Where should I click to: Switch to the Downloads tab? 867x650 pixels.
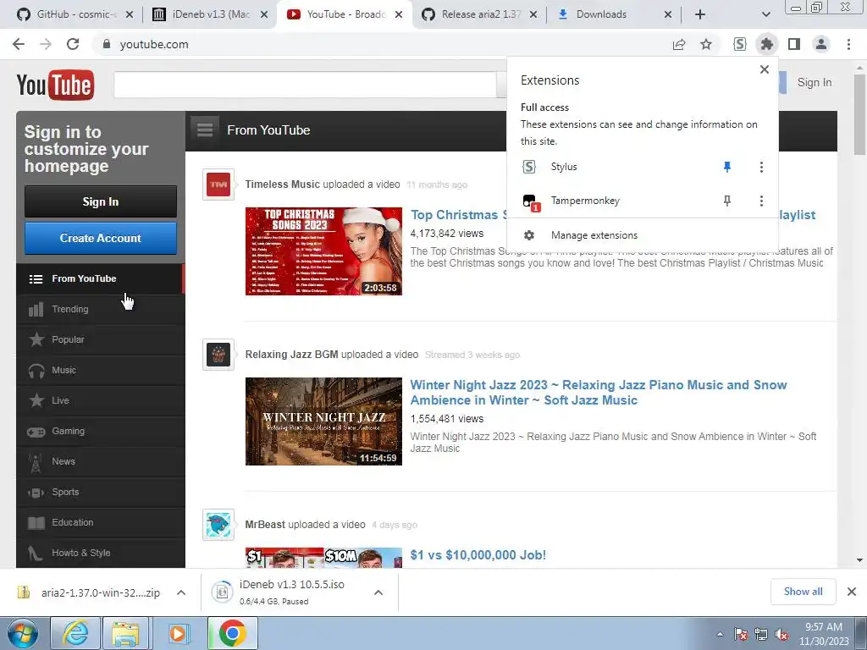(x=614, y=14)
